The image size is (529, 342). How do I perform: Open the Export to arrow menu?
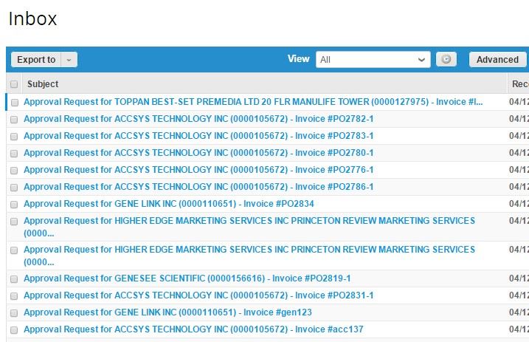69,60
